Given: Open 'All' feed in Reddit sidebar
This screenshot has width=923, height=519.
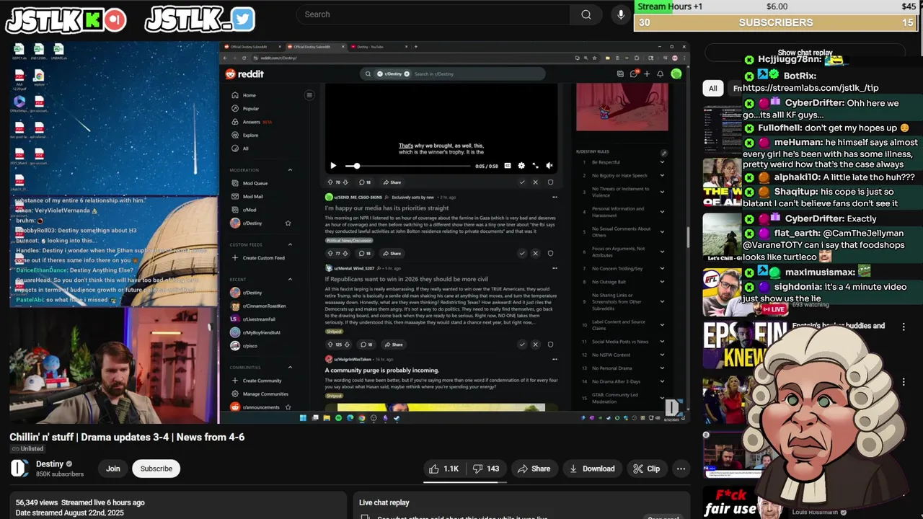Looking at the screenshot, I should pyautogui.click(x=240, y=148).
